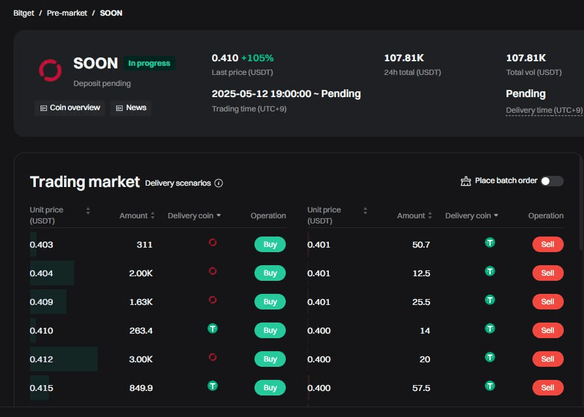Enable the Place batch order switch
Screen dimensions: 584x417
tap(552, 180)
